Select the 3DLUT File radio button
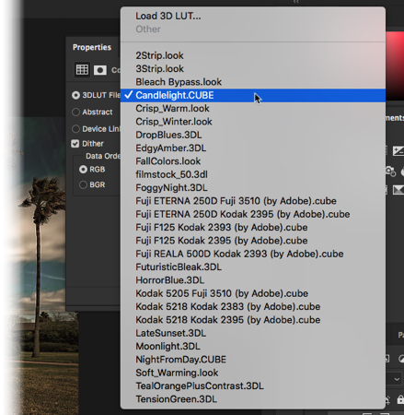The height and width of the screenshot is (415, 404). pos(75,95)
